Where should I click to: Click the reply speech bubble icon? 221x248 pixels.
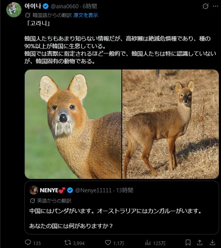tap(28, 242)
